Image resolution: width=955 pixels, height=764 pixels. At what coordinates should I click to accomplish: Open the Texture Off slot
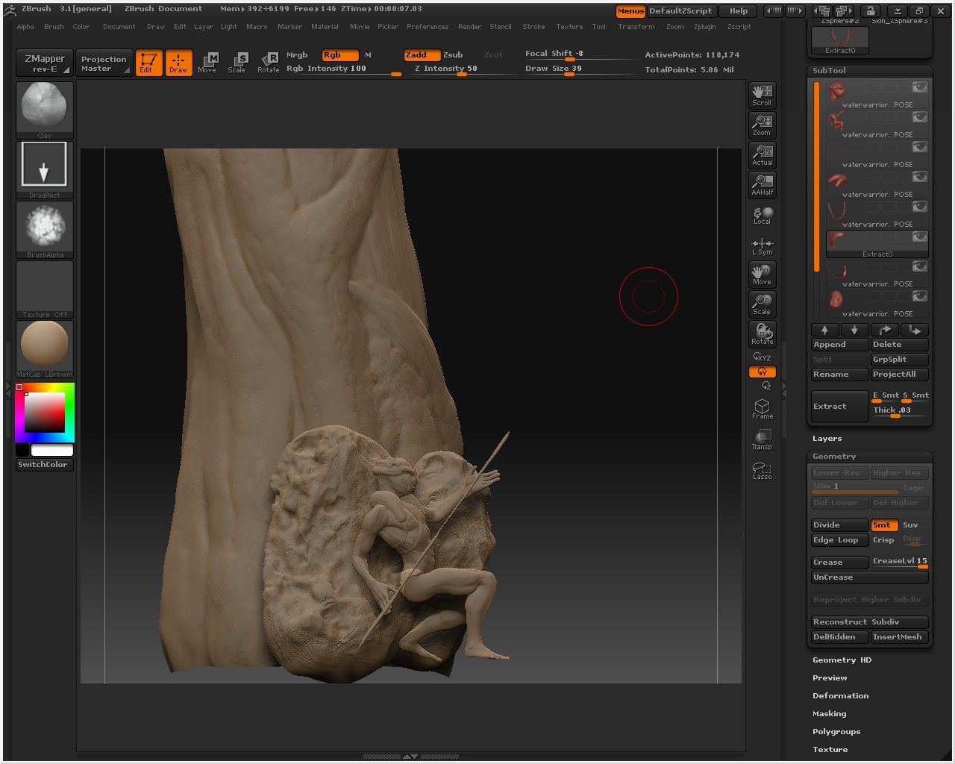coord(45,289)
